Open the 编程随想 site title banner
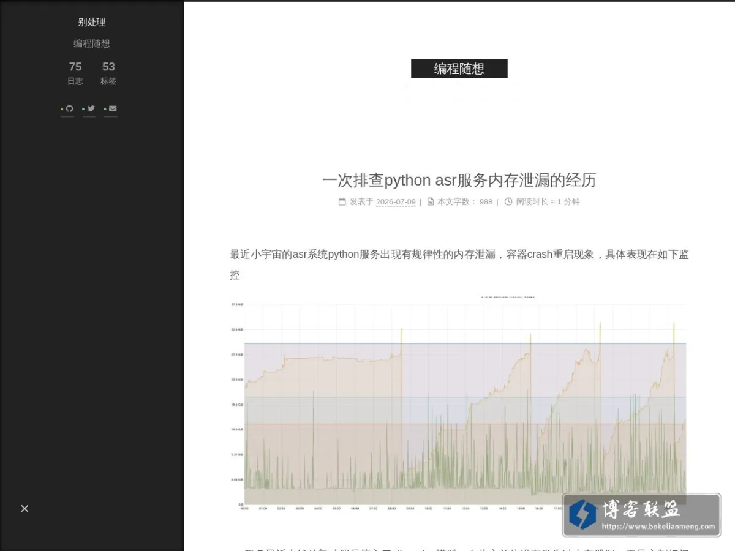Viewport: 735px width, 551px height. click(x=459, y=69)
